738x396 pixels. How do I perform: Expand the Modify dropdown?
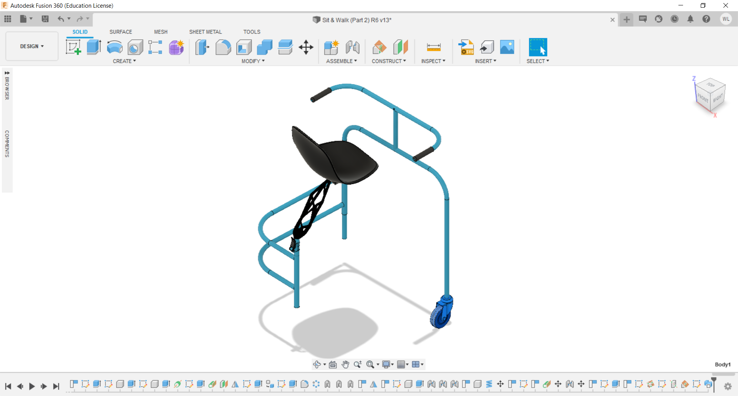[x=252, y=61]
